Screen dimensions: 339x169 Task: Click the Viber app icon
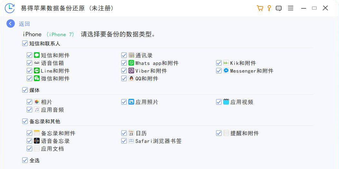coord(131,70)
